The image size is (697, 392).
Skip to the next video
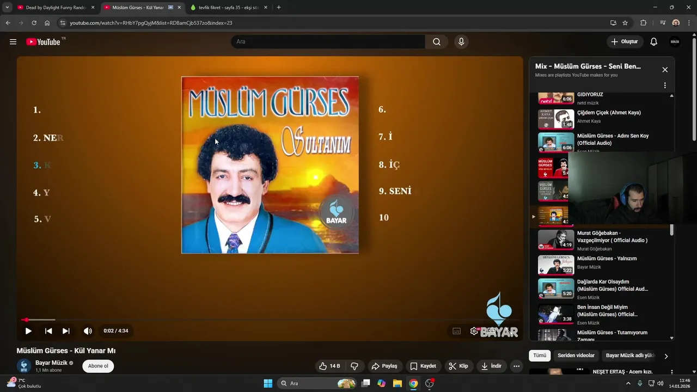coord(66,330)
